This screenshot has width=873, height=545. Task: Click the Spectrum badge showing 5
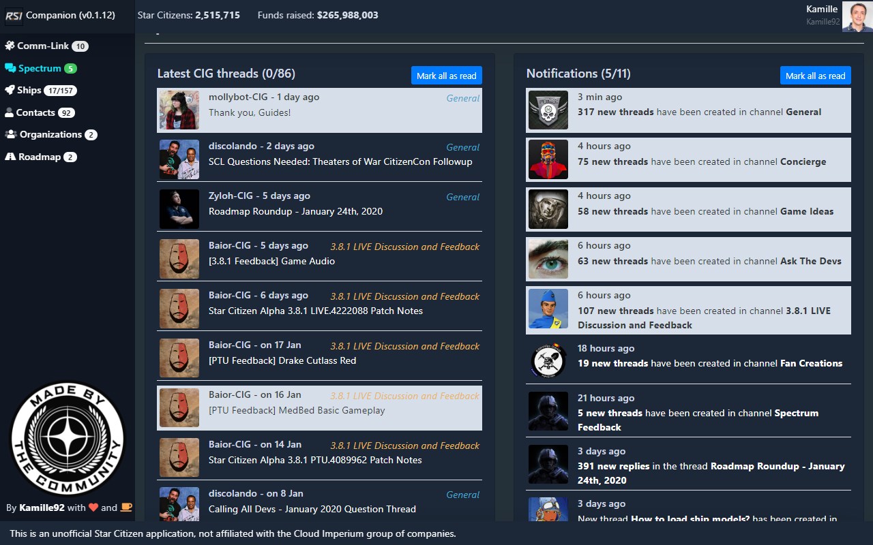point(70,69)
